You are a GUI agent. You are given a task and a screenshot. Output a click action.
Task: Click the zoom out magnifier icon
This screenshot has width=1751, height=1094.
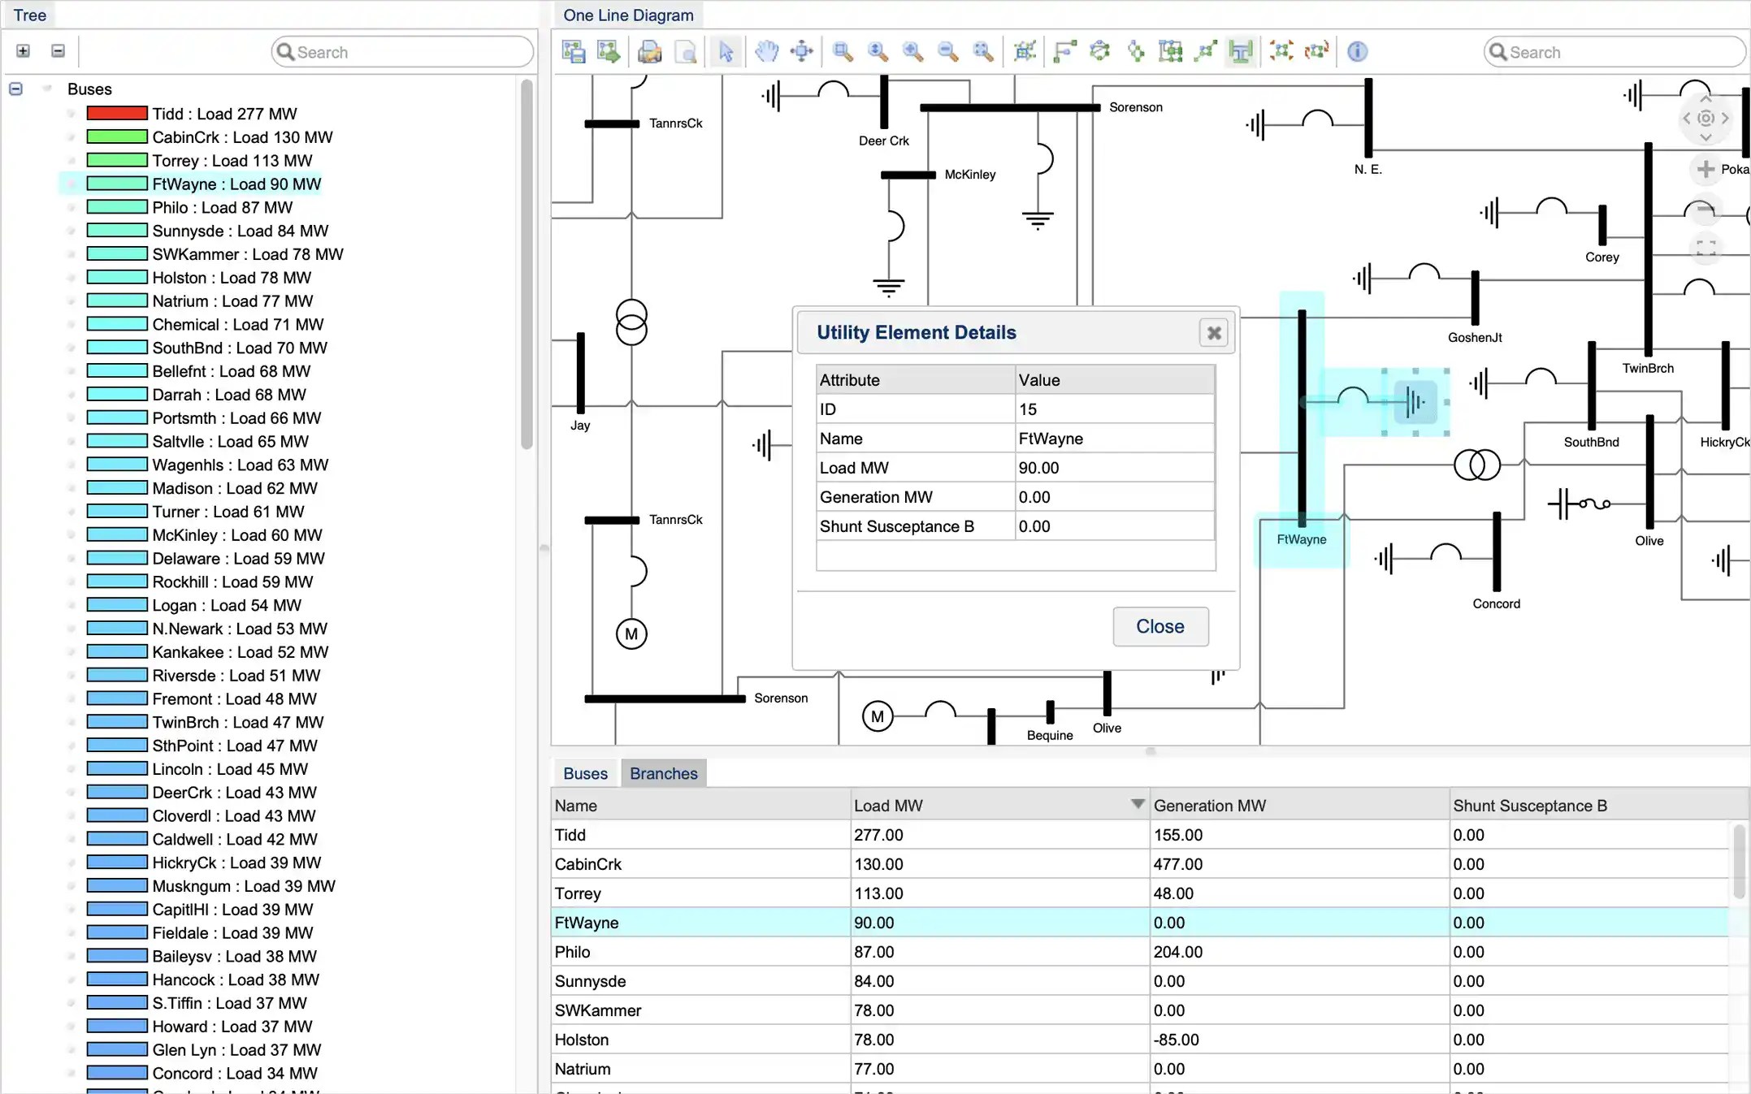(x=947, y=52)
